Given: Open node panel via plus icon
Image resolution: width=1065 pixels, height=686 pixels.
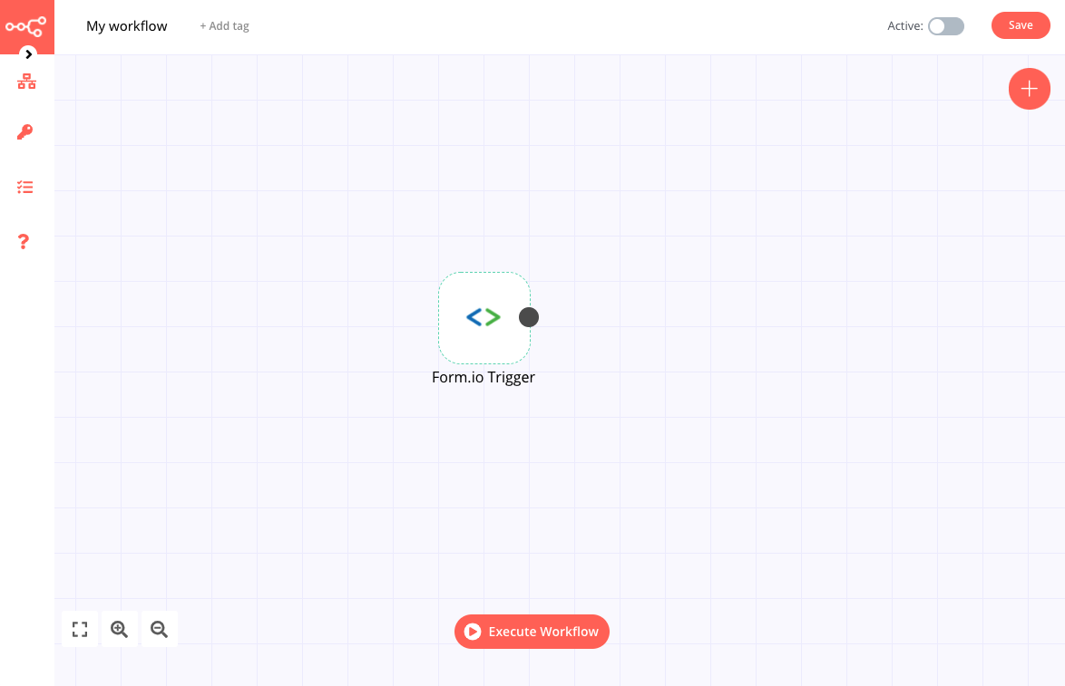Looking at the screenshot, I should [1029, 89].
